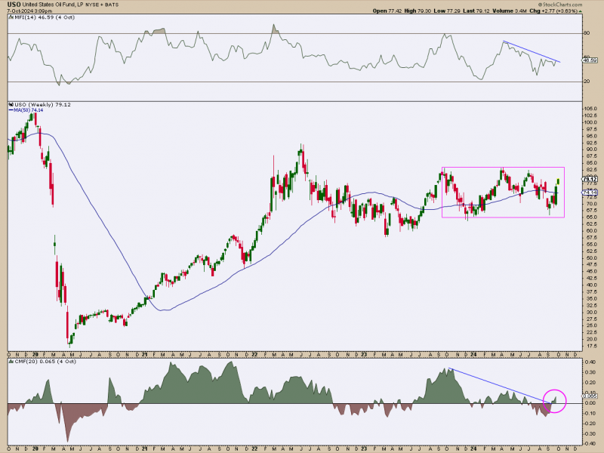Screen dimensions: 604x453
Task: Click the 90.0 price axis label
Action: [x=591, y=149]
